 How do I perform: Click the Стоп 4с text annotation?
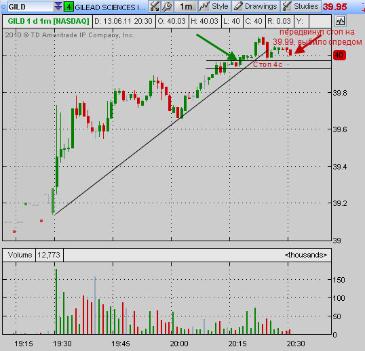click(267, 64)
